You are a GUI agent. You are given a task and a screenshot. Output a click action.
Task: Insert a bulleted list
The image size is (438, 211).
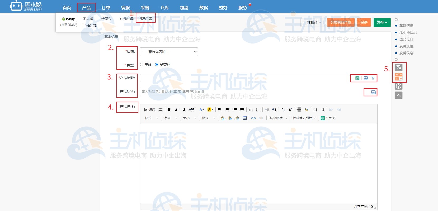251,109
